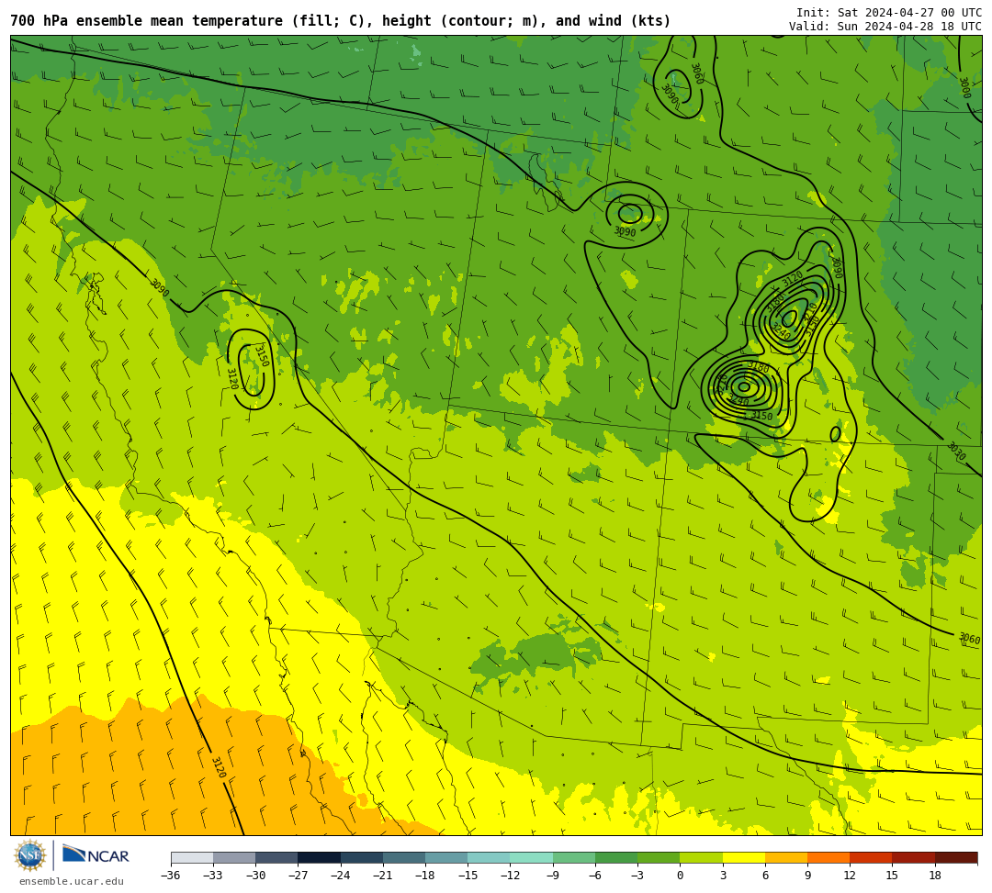Screen dimensions: 992x893
Task: Pick the slate -30 to -27 colorbar segment
Action: coord(277,857)
